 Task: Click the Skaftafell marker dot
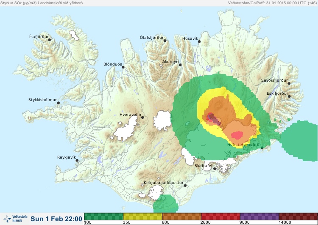(215, 169)
